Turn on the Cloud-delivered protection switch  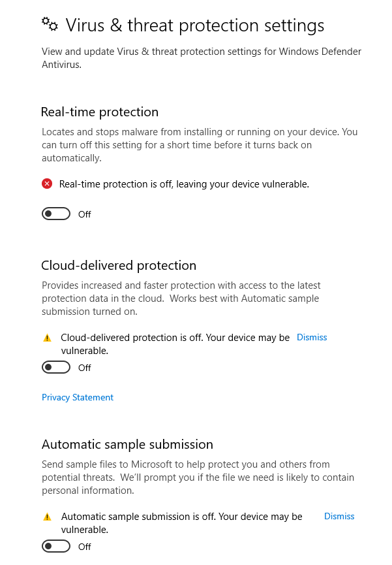pyautogui.click(x=56, y=367)
